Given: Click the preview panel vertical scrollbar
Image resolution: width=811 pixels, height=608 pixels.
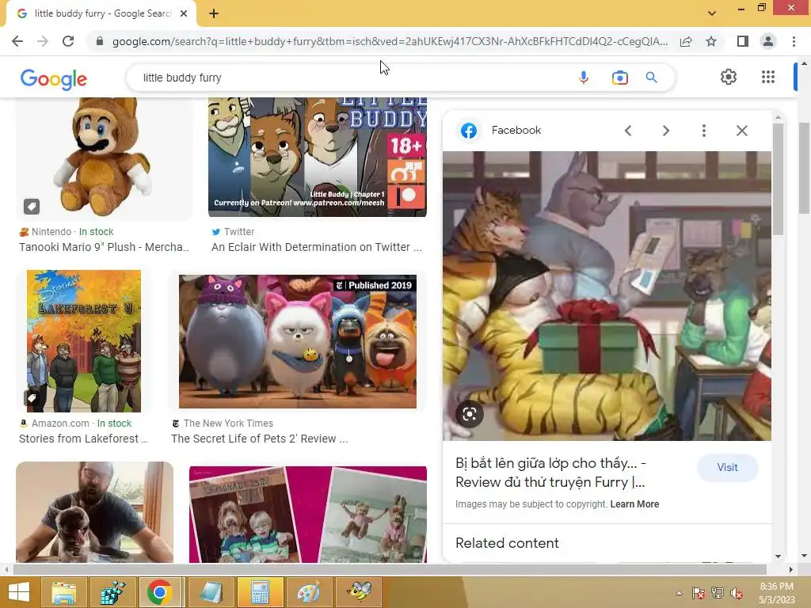Looking at the screenshot, I should 778,181.
